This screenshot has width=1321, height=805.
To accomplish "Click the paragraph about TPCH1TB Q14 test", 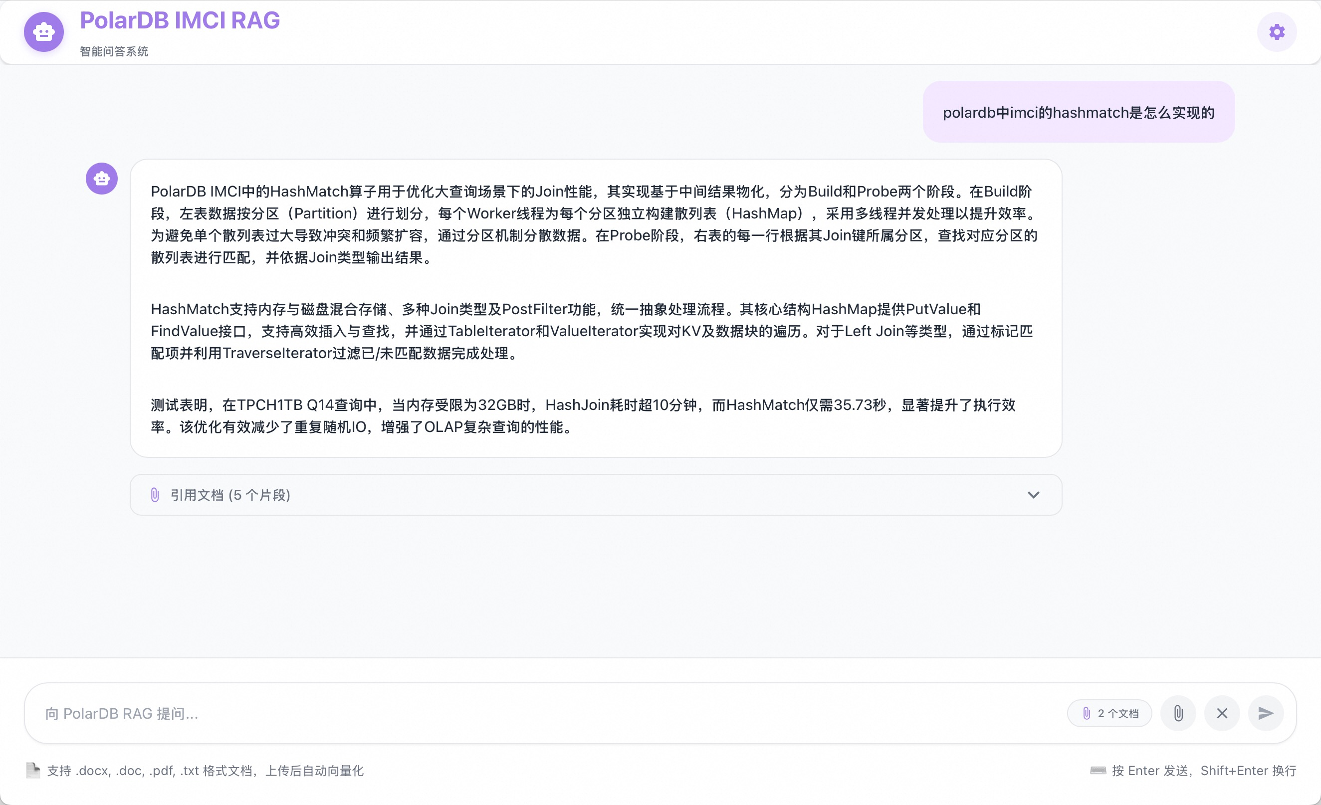I will [x=582, y=415].
